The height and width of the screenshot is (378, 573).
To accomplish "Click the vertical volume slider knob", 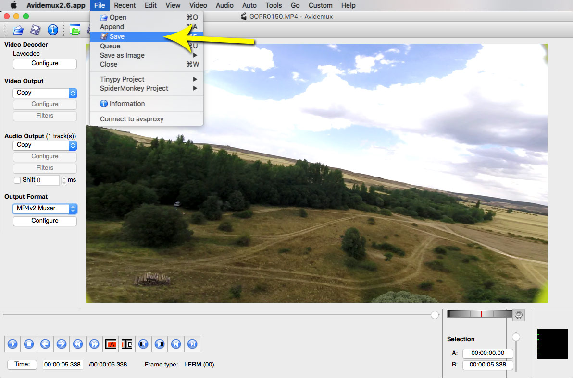I will click(x=516, y=337).
